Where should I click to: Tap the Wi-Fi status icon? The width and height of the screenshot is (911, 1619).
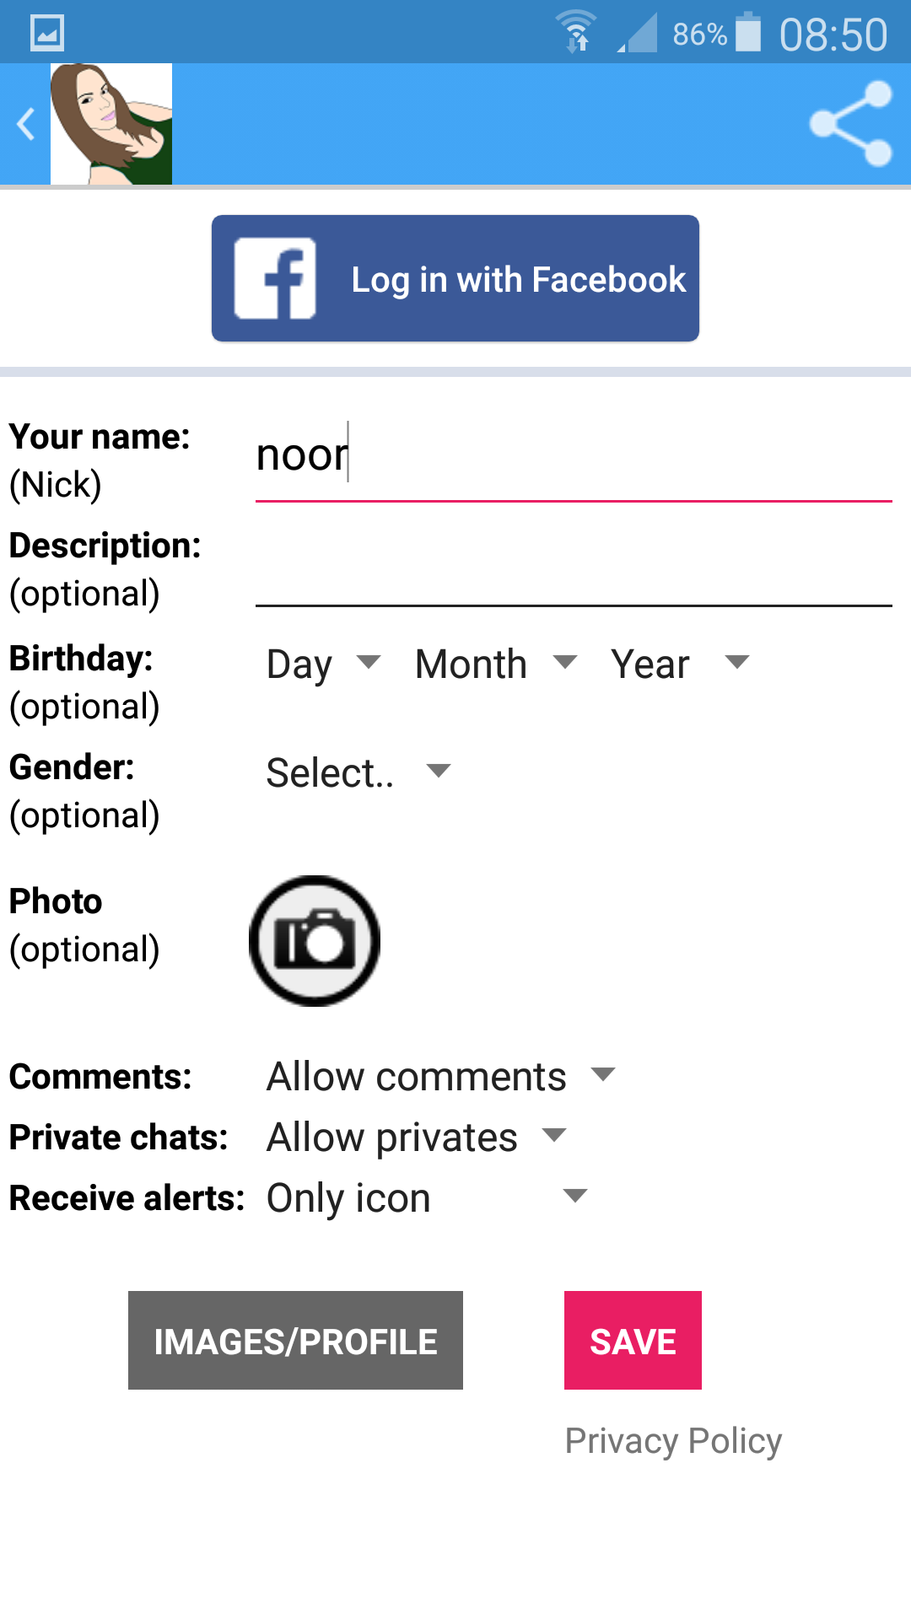tap(577, 34)
